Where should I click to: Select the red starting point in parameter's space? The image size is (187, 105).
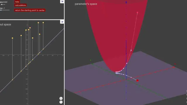tap(137, 80)
